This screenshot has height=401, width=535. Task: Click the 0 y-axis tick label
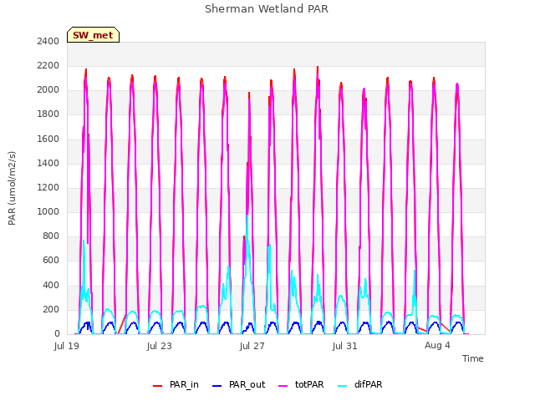point(57,334)
